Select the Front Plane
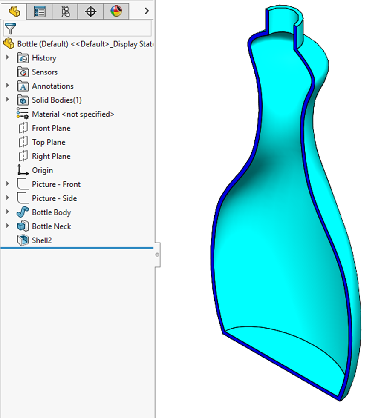This screenshot has height=418, width=381. pos(51,128)
